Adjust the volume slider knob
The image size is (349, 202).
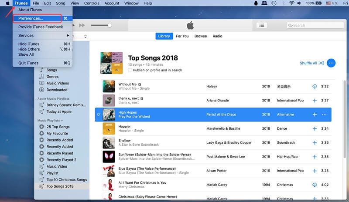(x=109, y=25)
